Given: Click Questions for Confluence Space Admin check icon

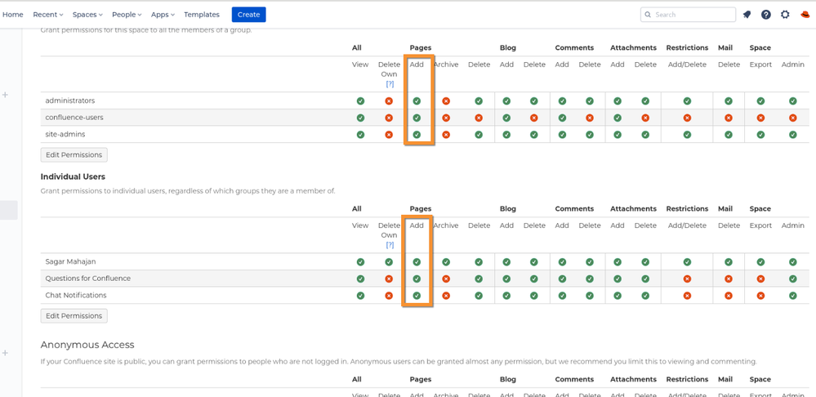Looking at the screenshot, I should click(793, 279).
